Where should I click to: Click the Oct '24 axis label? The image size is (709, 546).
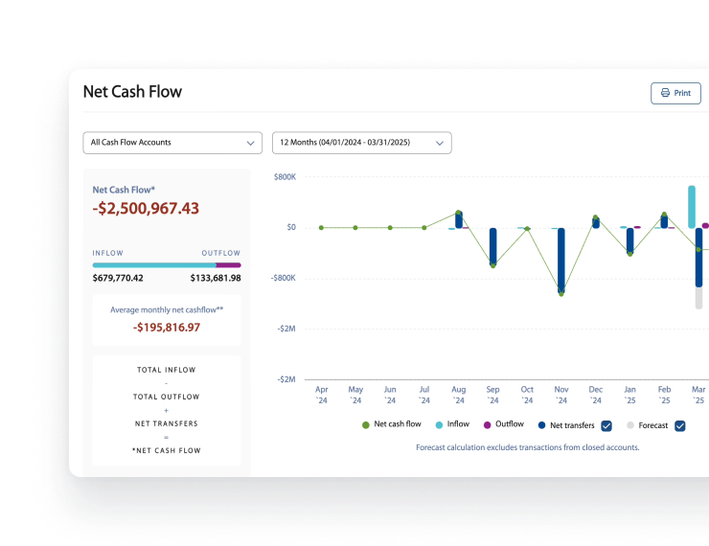coord(527,395)
